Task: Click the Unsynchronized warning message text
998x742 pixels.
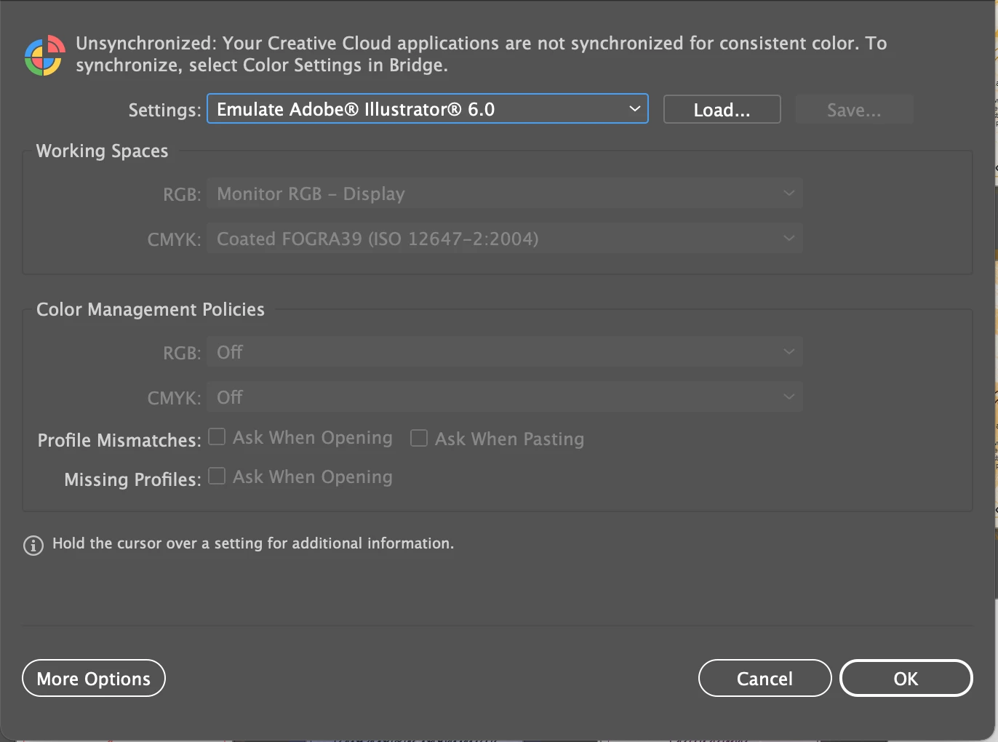Action: [481, 55]
